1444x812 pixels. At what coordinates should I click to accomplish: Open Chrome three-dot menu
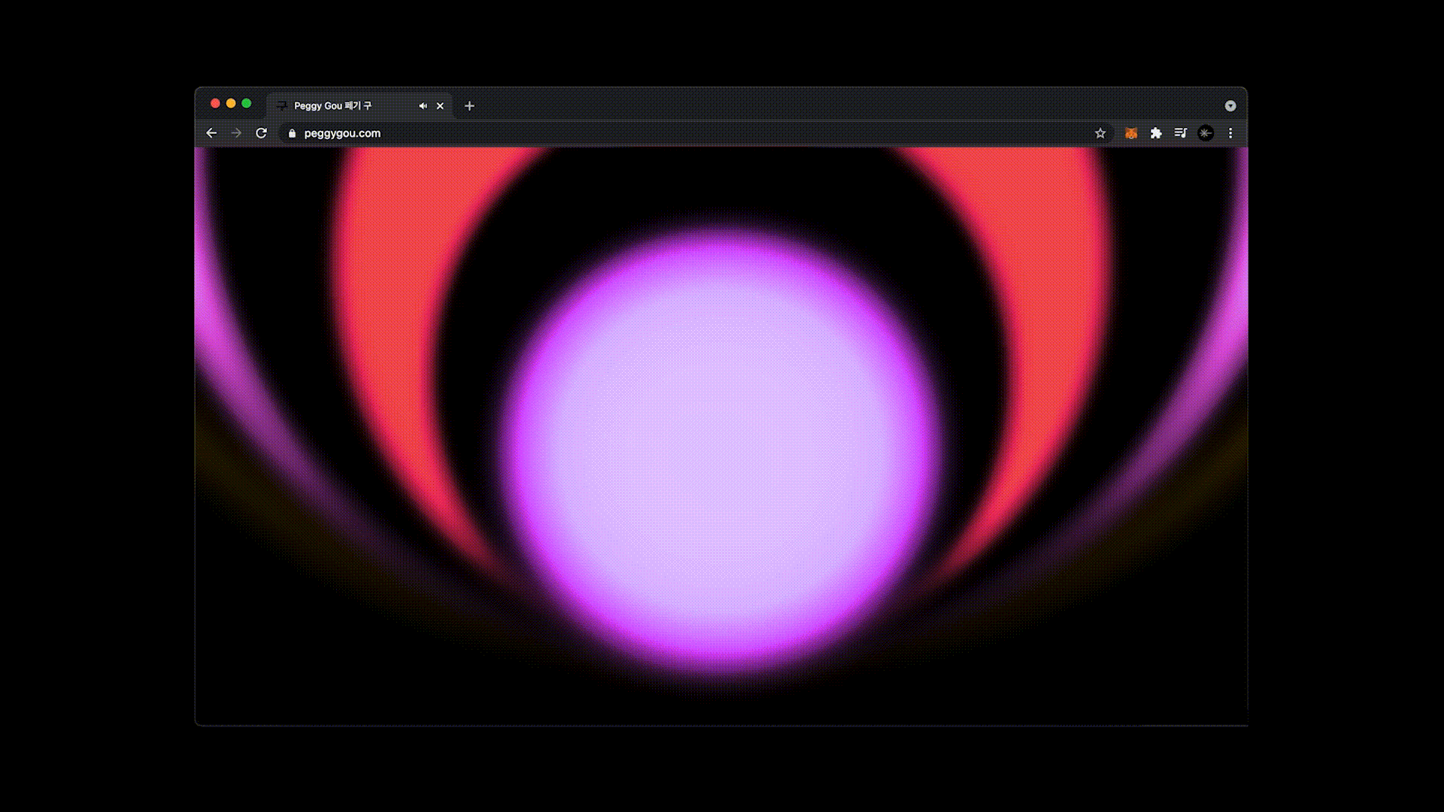[x=1230, y=133]
